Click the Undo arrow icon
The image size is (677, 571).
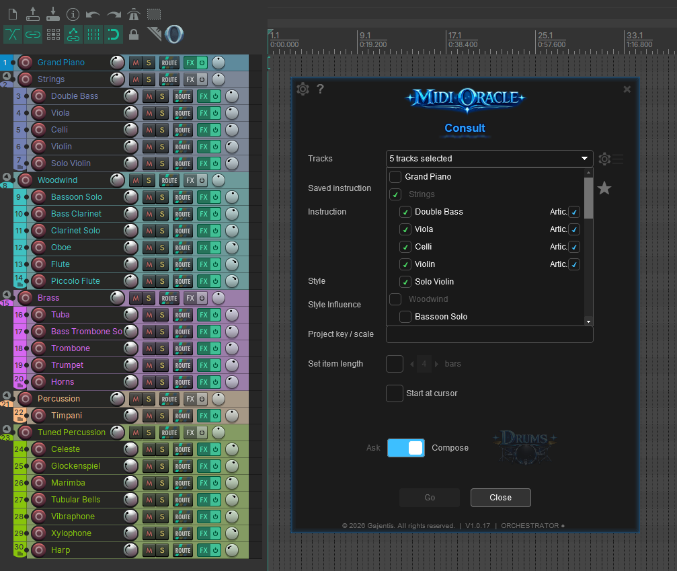click(x=93, y=15)
